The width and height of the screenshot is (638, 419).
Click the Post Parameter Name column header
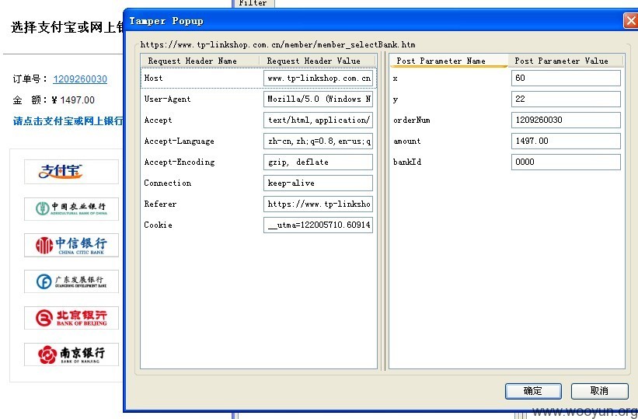coord(449,61)
